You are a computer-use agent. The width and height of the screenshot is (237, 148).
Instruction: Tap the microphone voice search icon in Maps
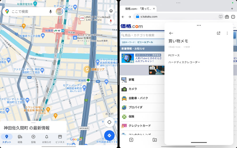click(x=51, y=12)
